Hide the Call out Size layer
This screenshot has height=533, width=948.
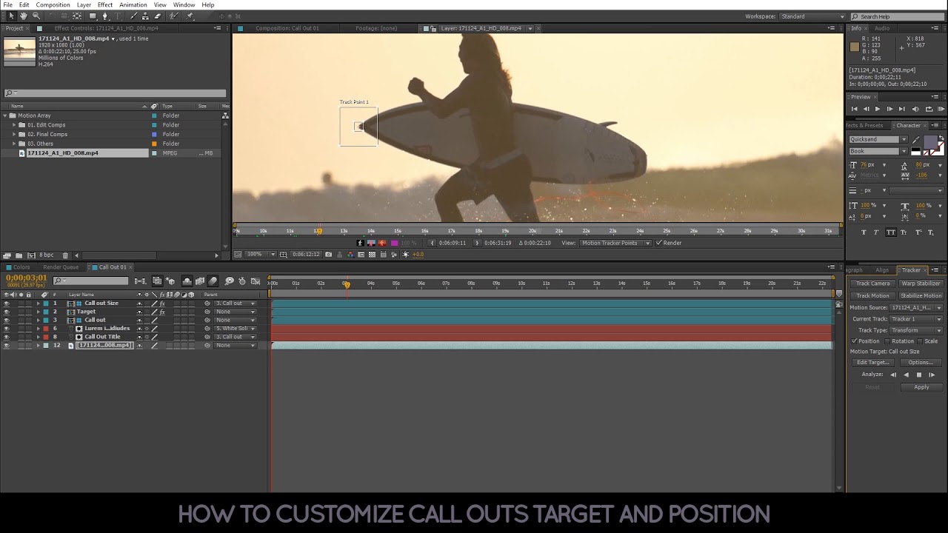click(x=7, y=304)
